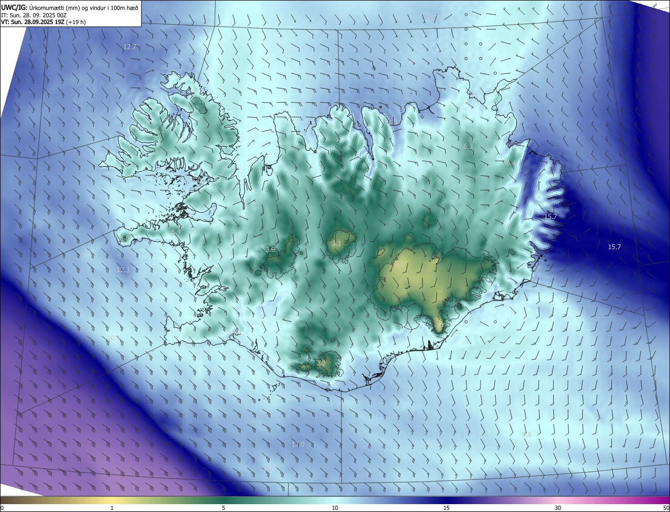Image resolution: width=670 pixels, height=512 pixels.
Task: Click the 6.3 value label over northeast Iceland
Action: pos(468,147)
